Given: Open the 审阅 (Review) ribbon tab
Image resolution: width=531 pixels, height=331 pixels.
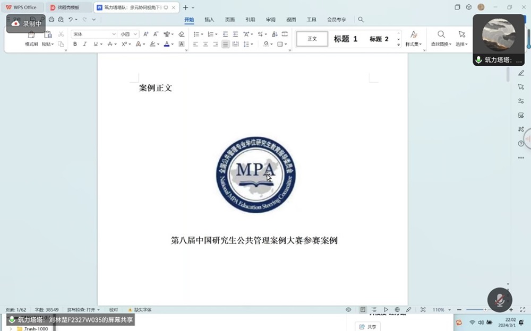Looking at the screenshot, I should point(270,20).
